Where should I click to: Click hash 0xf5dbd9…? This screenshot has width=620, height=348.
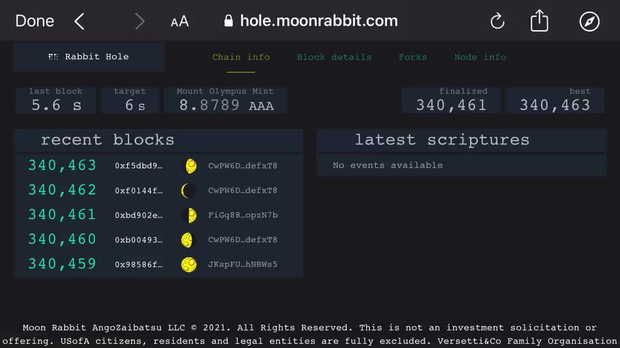point(138,165)
